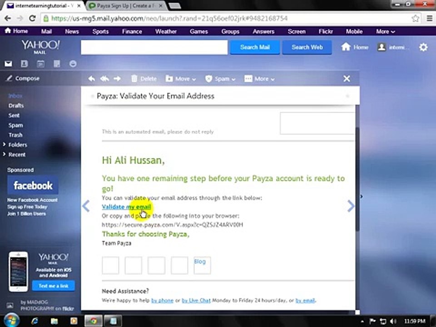Open the Spam dropdown
436x327 pixels.
(220, 79)
